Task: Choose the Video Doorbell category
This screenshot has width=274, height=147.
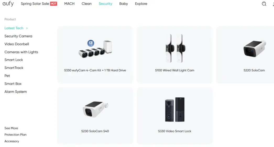Action: pos(17,44)
